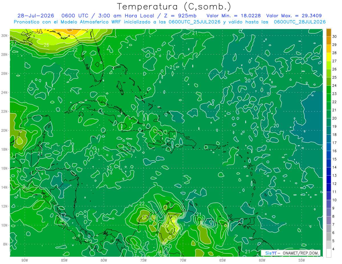The image size is (342, 264).
Task: Click the "18N" latitude axis label
Action: point(5,149)
